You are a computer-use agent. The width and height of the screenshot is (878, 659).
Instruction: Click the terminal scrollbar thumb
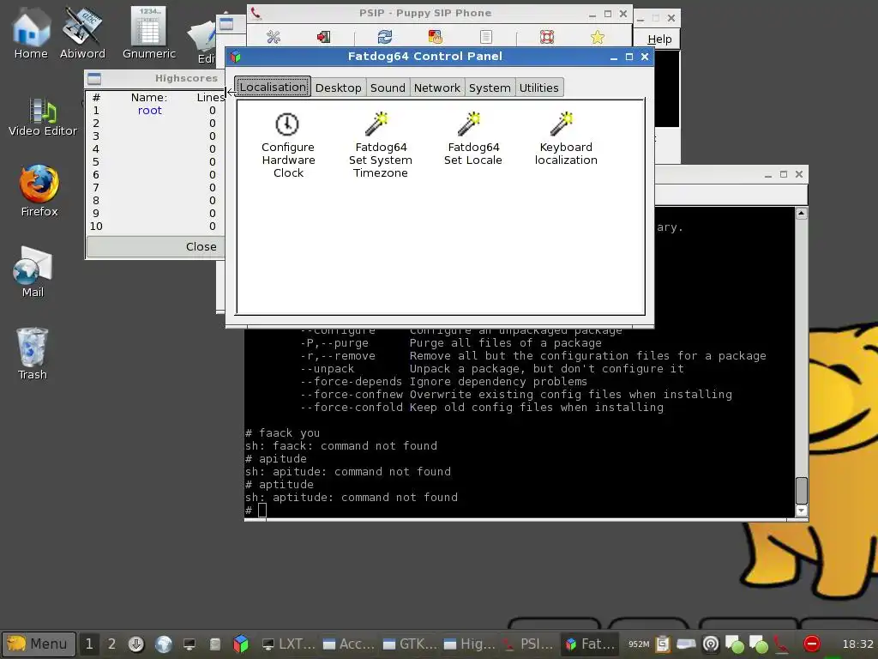(x=802, y=490)
